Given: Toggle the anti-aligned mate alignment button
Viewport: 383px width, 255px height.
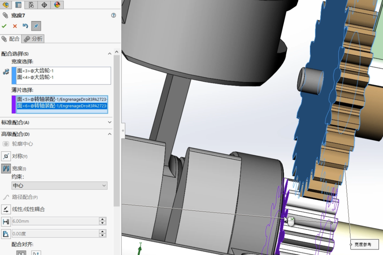Looking at the screenshot, I should click(x=36, y=253).
